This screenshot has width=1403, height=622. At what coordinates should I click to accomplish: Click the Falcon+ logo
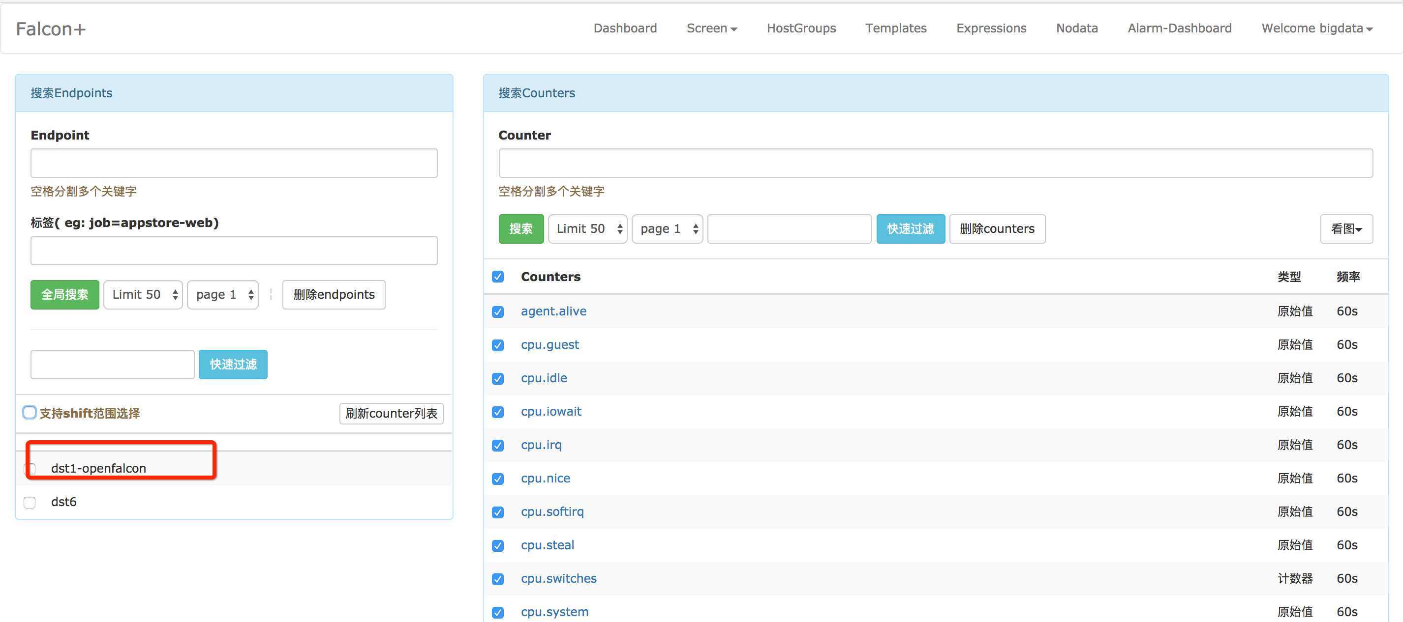pos(51,29)
